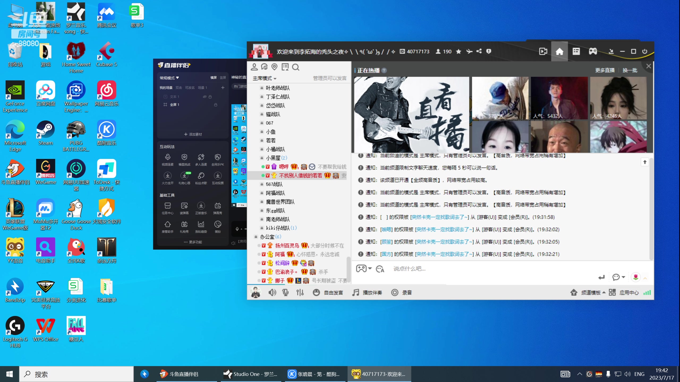This screenshot has width=680, height=382.
Task: Open the audio mixer slider controls
Action: (x=300, y=292)
